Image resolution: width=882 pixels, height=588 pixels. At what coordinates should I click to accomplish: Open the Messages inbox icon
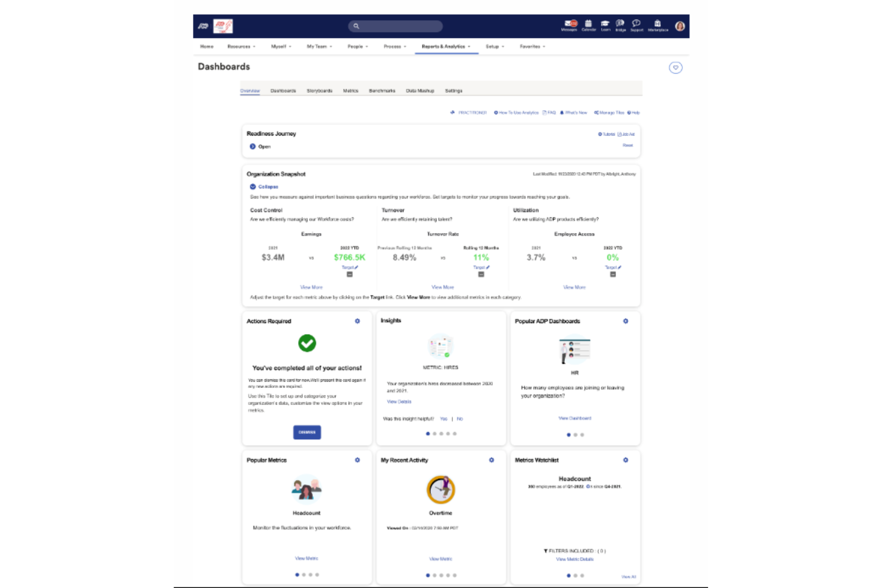570,23
